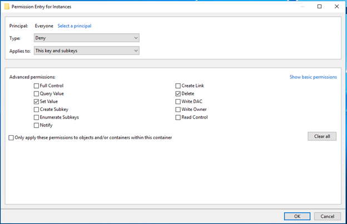Click the Cancel button
The image size is (347, 224).
pyautogui.click(x=328, y=216)
